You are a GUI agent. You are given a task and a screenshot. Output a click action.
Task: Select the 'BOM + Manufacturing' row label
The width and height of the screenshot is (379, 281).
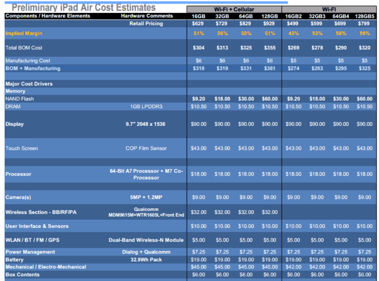(33, 68)
